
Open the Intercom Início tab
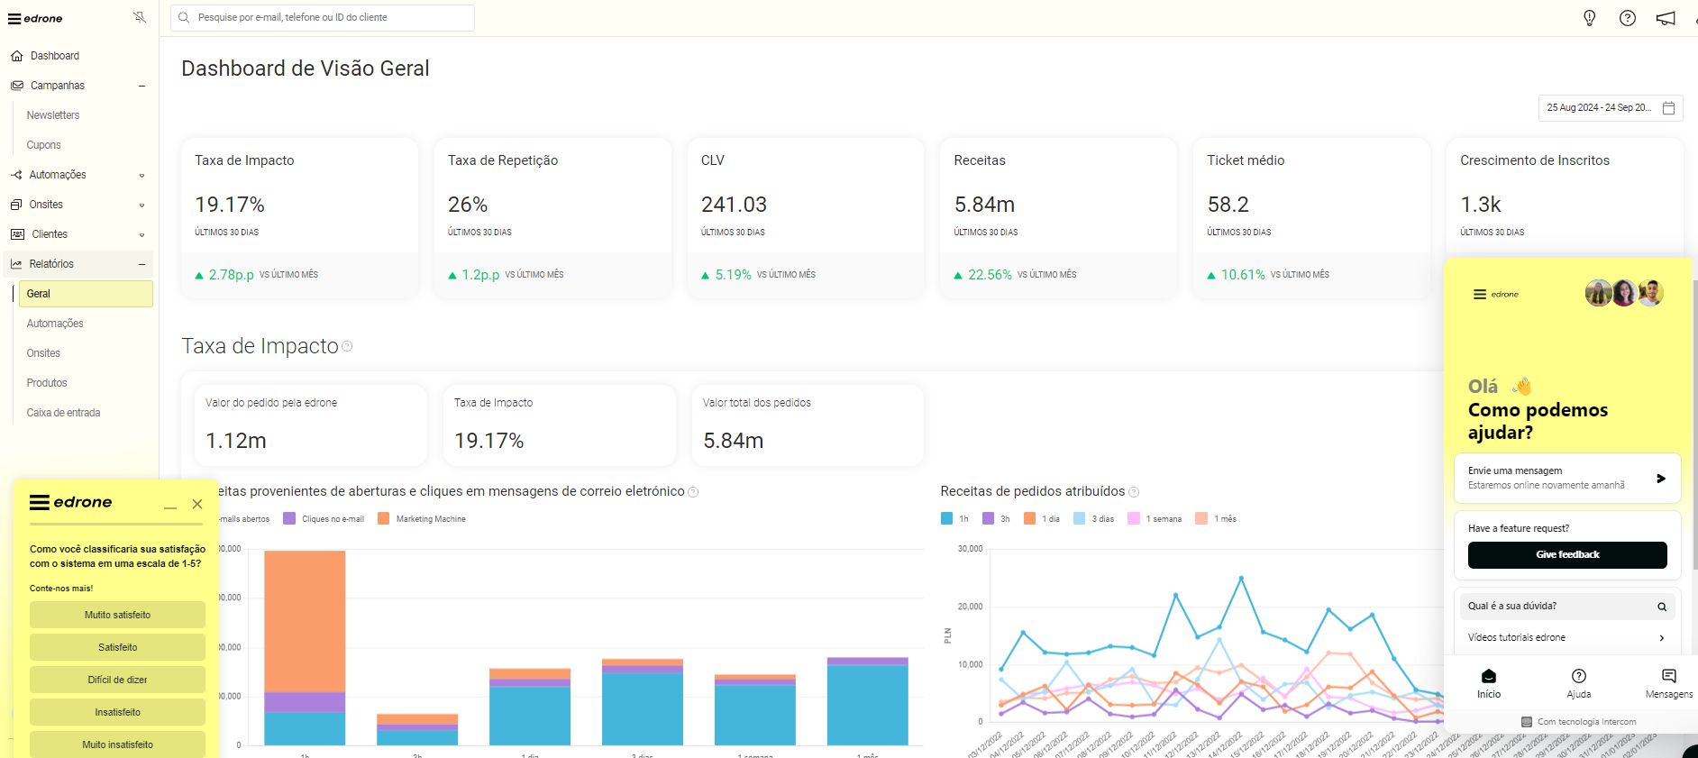[x=1489, y=684]
